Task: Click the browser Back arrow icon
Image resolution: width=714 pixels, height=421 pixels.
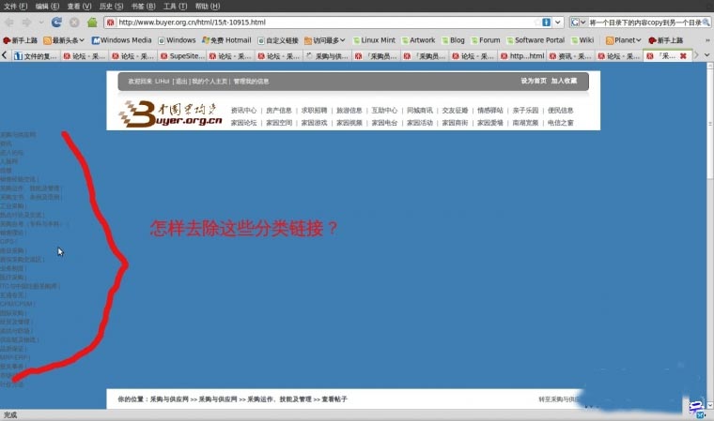Action: click(x=9, y=23)
